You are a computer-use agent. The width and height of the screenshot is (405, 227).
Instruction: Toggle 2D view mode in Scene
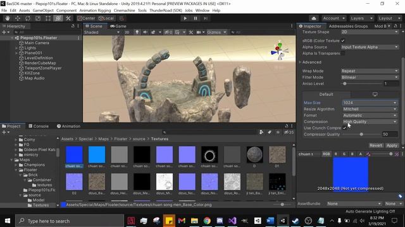pyautogui.click(x=127, y=32)
